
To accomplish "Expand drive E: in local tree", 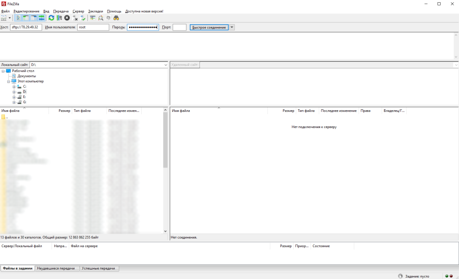I will click(x=14, y=97).
